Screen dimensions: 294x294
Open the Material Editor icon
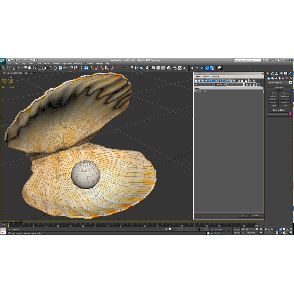[x=169, y=68]
